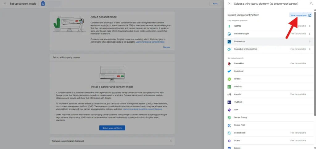Click the CookieHub logo icon
Screen dimensions: 316x149
229,64
